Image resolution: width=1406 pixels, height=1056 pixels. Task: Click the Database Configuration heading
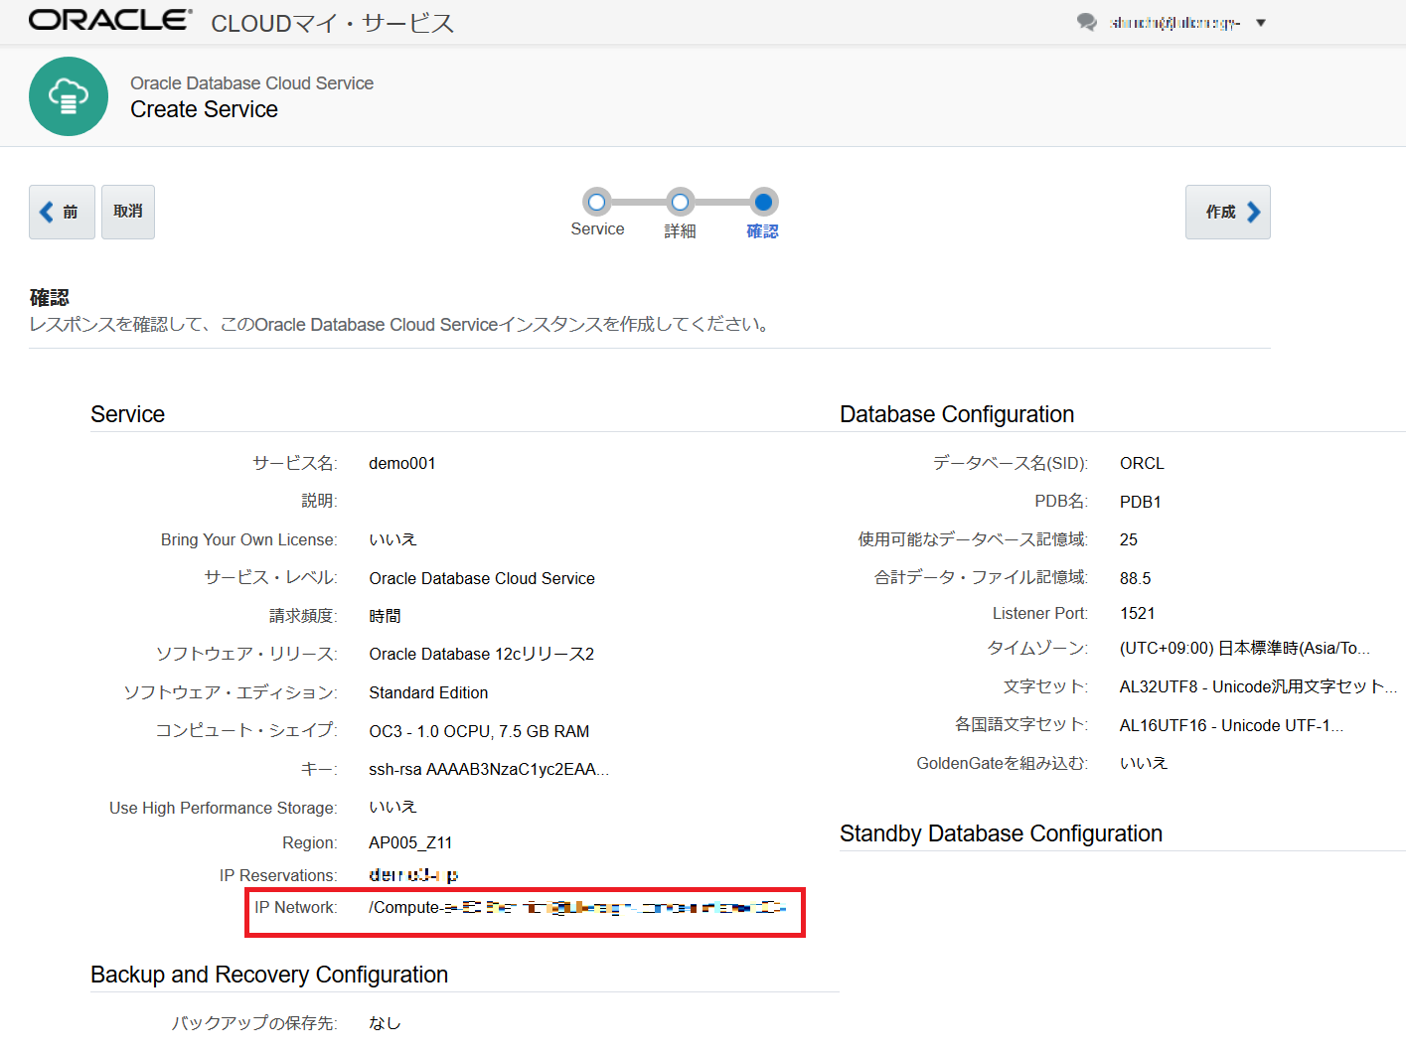(x=957, y=414)
